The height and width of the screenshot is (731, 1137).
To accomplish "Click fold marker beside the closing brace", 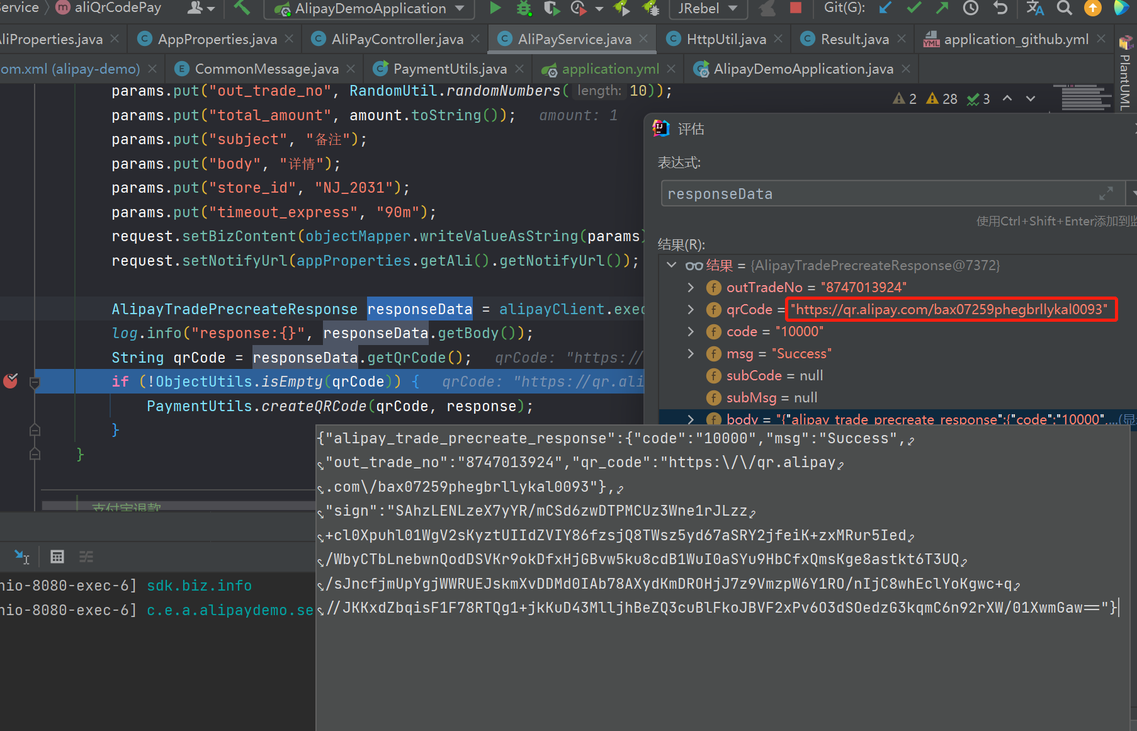I will [35, 430].
